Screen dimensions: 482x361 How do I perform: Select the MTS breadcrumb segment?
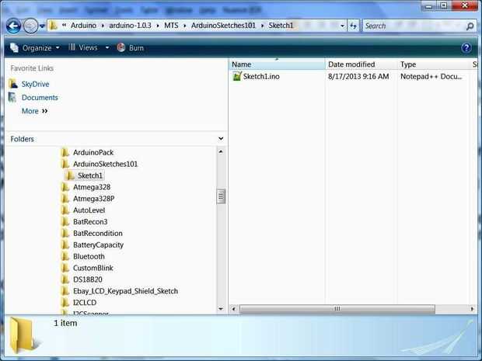tap(171, 26)
